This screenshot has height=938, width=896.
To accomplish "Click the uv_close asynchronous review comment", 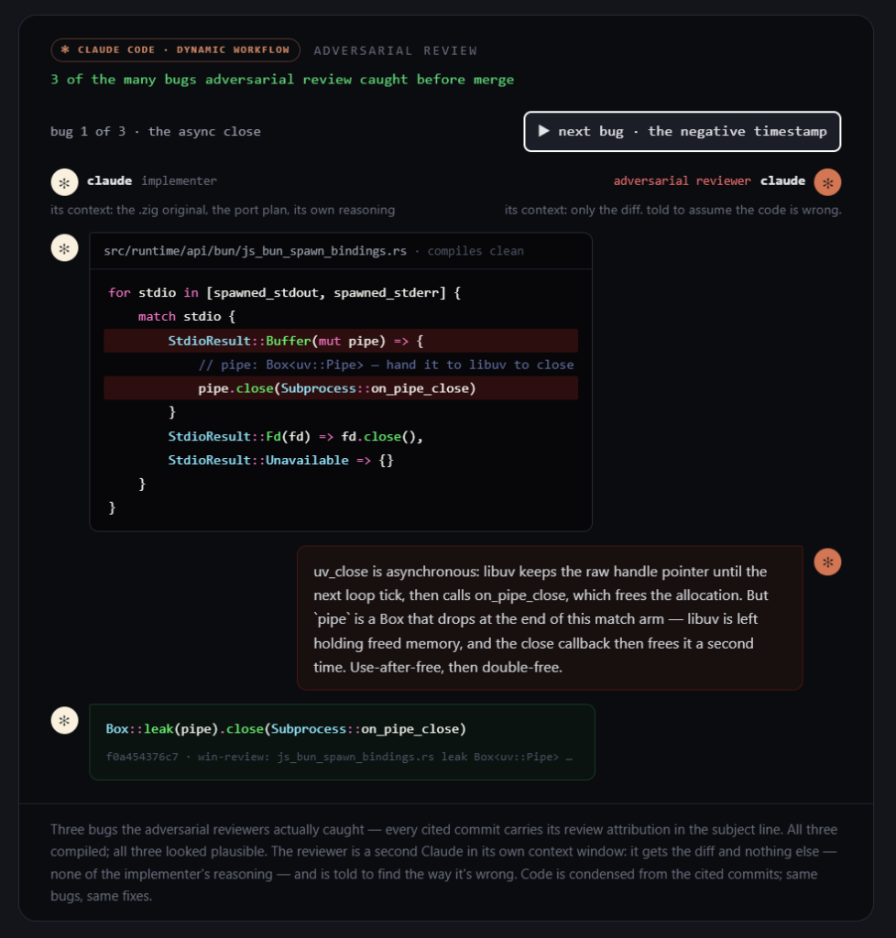I will pyautogui.click(x=550, y=618).
